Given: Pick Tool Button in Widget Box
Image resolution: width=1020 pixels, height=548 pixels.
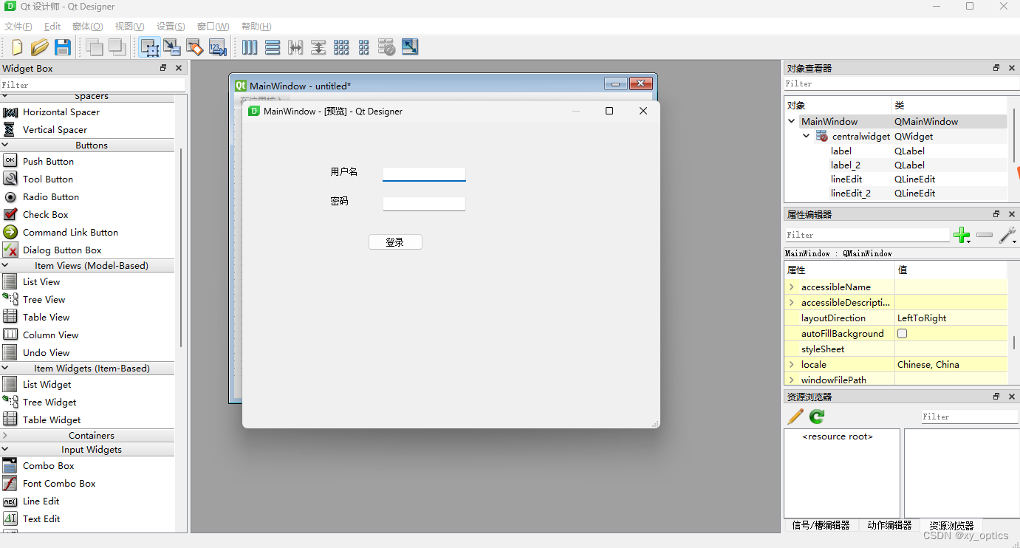Looking at the screenshot, I should pyautogui.click(x=48, y=179).
